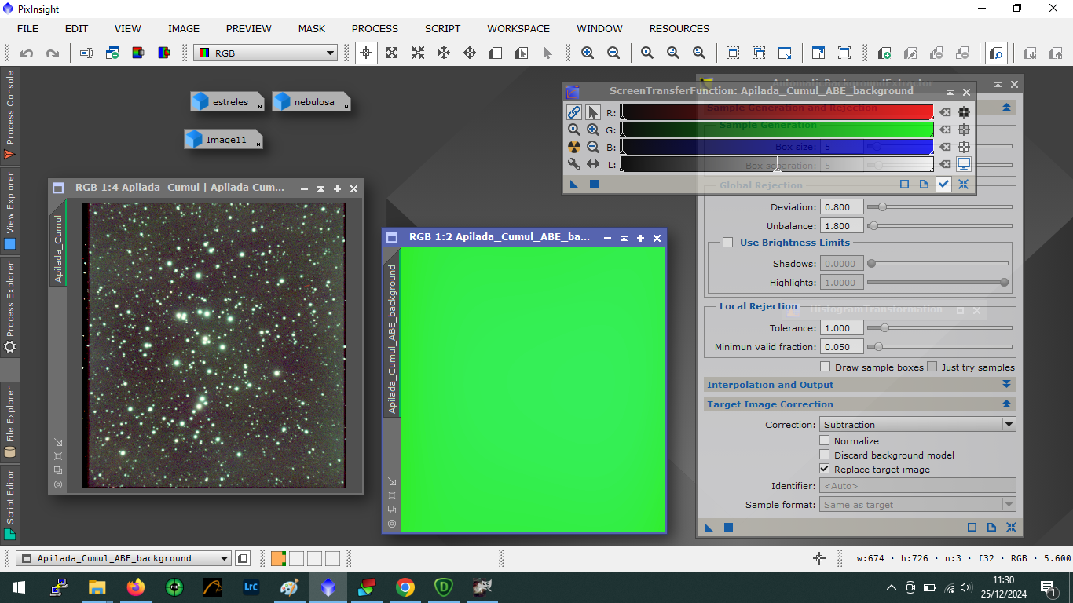Open the PREVIEW menu

249,28
